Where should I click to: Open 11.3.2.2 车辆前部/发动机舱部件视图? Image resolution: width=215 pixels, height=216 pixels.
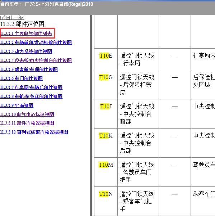click(x=36, y=42)
